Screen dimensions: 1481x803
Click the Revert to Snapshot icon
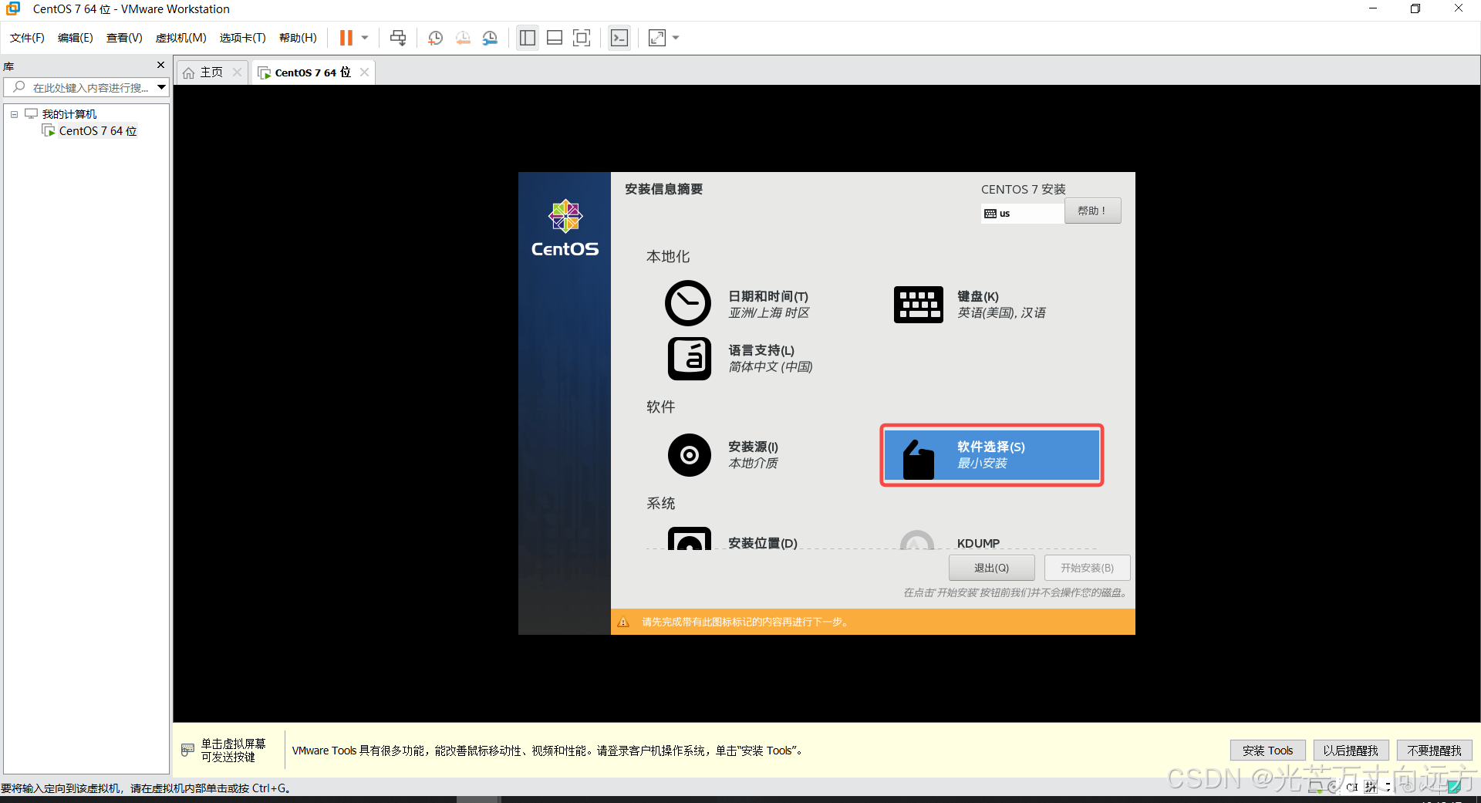point(463,38)
